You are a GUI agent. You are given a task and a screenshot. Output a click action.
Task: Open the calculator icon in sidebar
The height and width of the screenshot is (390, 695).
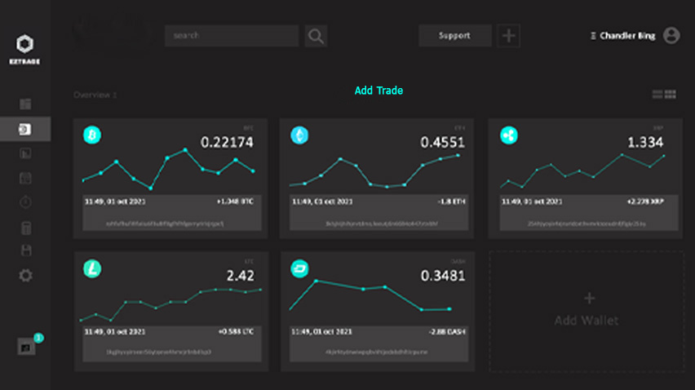click(x=26, y=228)
